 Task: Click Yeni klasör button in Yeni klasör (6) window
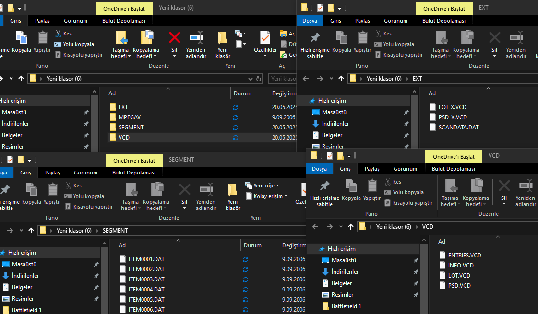223,45
